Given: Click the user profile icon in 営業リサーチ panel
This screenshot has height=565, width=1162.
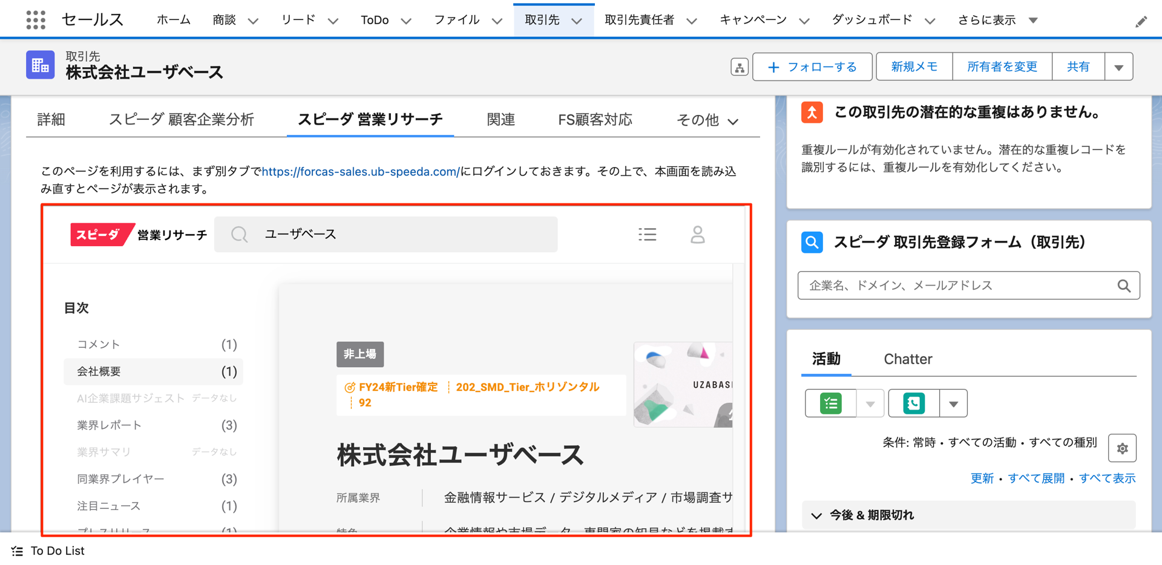Looking at the screenshot, I should pos(697,234).
